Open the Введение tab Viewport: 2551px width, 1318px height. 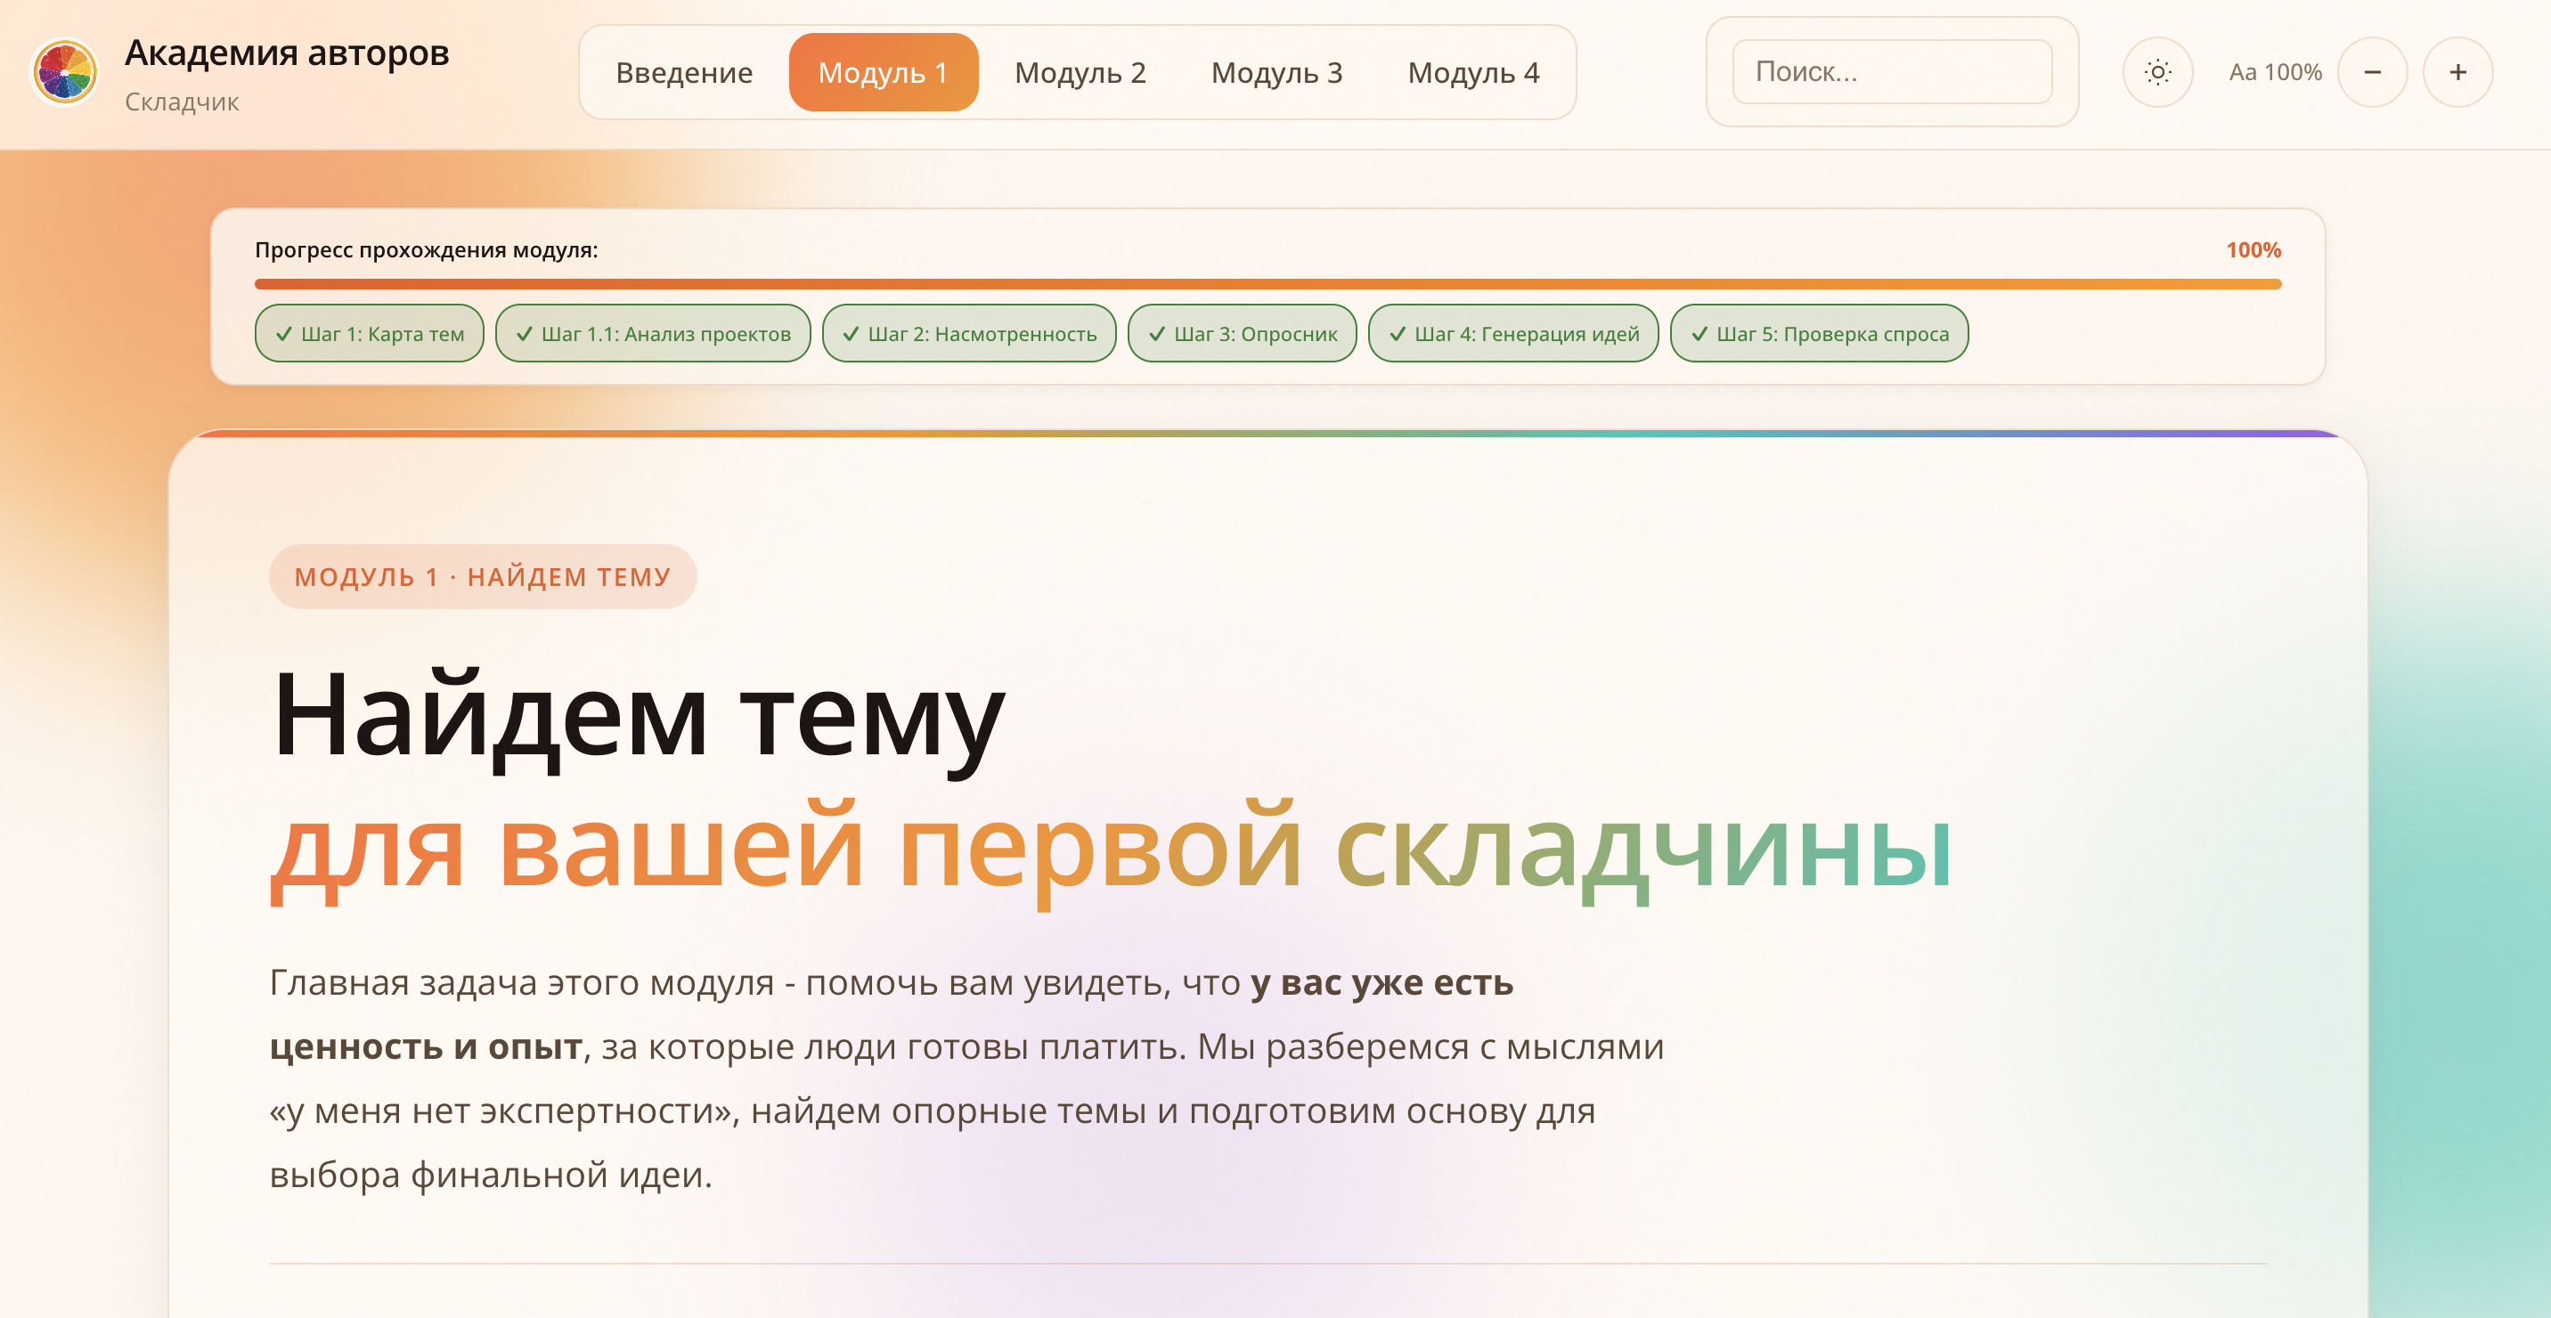(683, 72)
